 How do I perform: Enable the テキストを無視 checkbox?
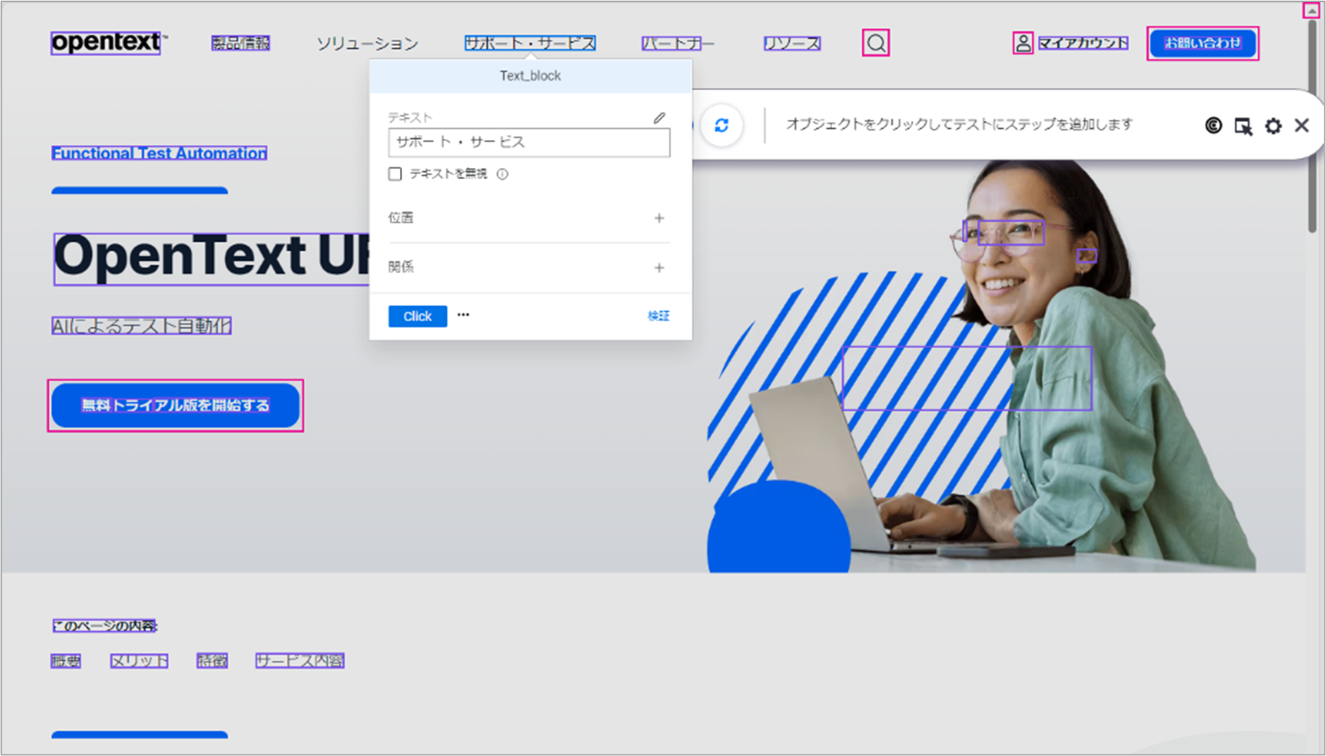pos(395,174)
